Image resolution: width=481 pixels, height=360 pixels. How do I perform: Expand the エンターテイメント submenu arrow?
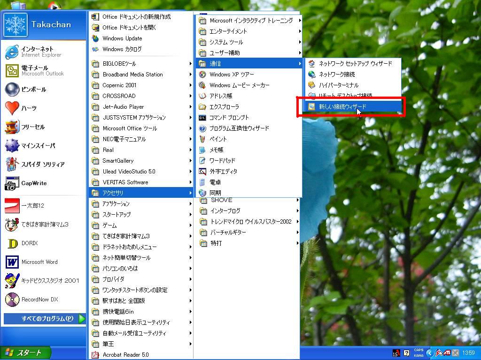[300, 31]
